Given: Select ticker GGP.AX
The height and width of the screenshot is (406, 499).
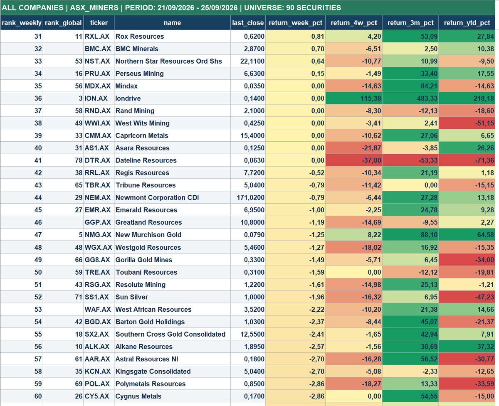Looking at the screenshot, I should pyautogui.click(x=99, y=222).
